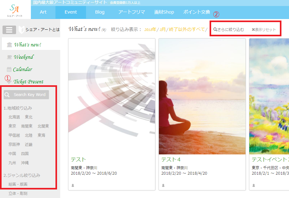Click the museum icon next to What's new!
289x198 pixels.
click(x=9, y=45)
